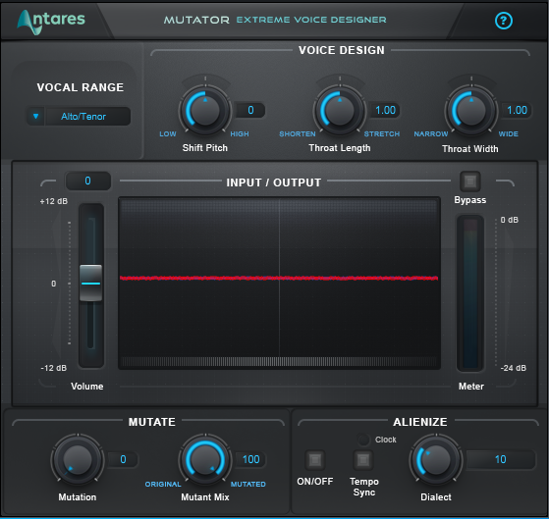
Task: Click the Mutant Mix knob
Action: coord(205,459)
